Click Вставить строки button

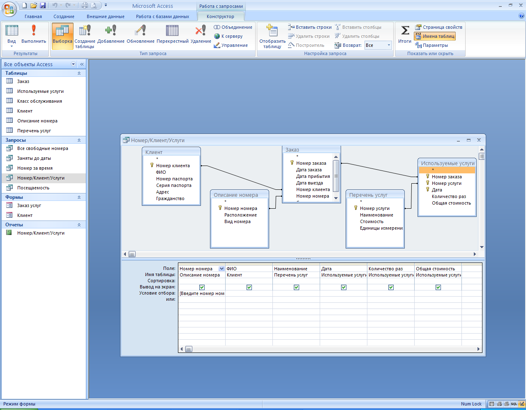tap(310, 27)
